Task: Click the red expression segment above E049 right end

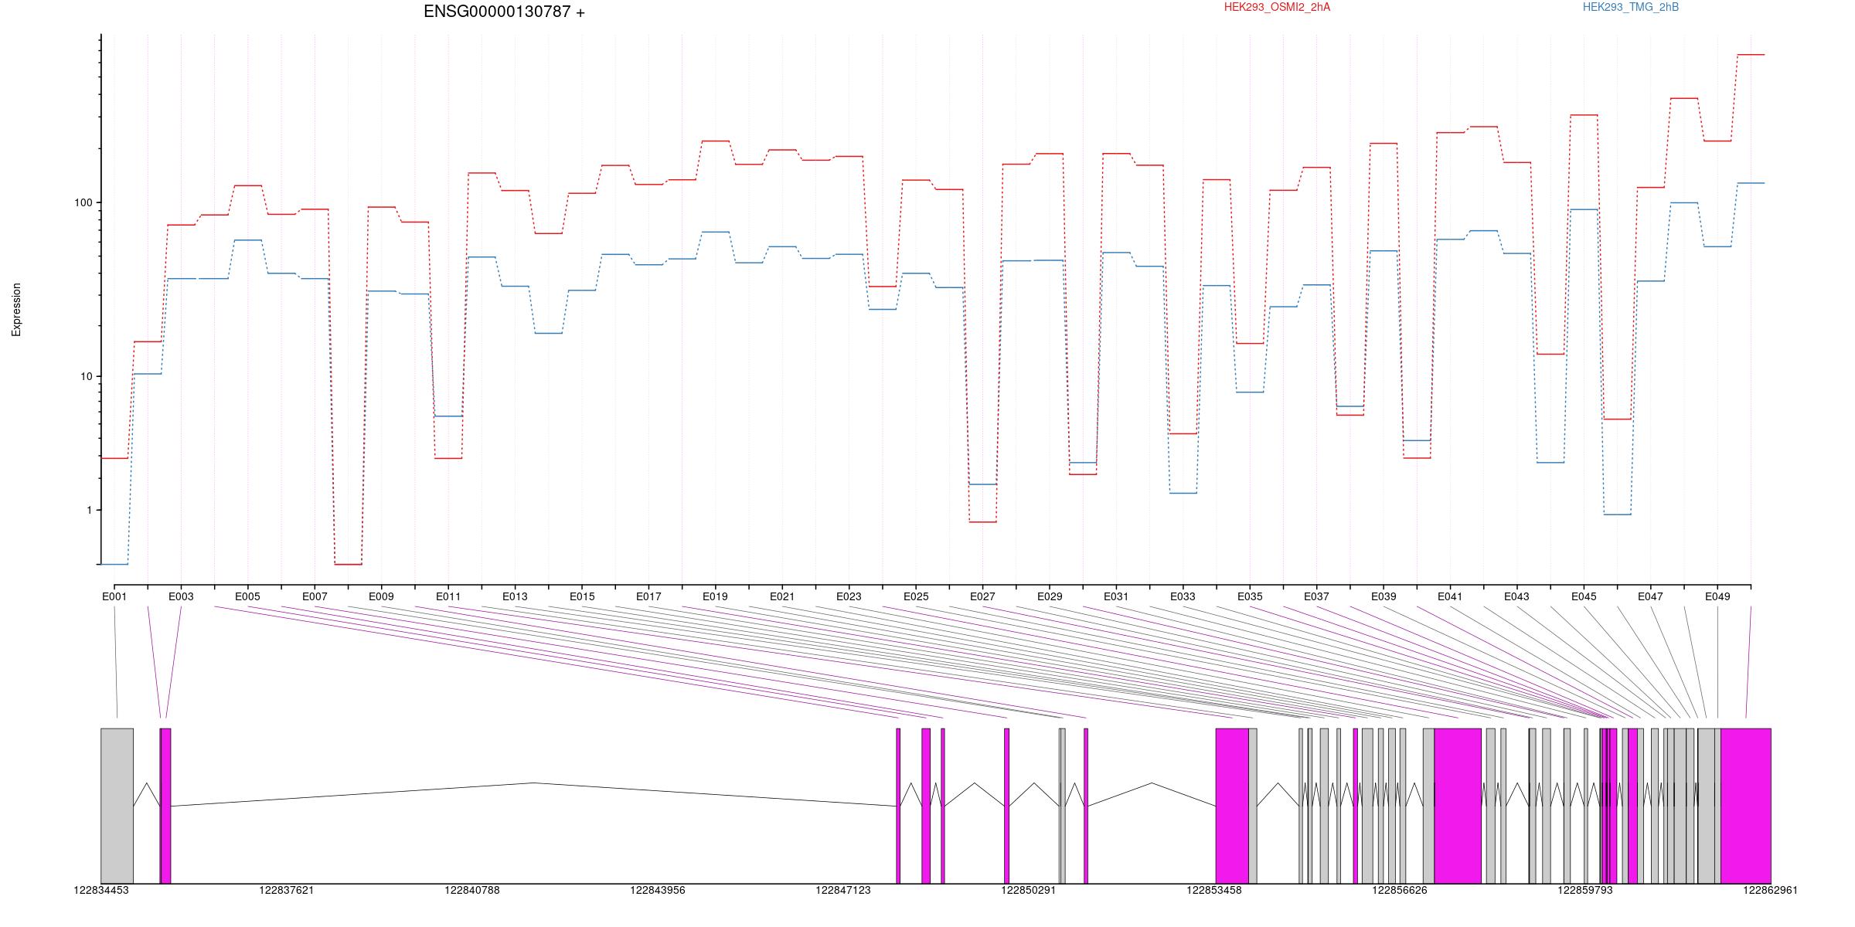Action: point(1751,55)
